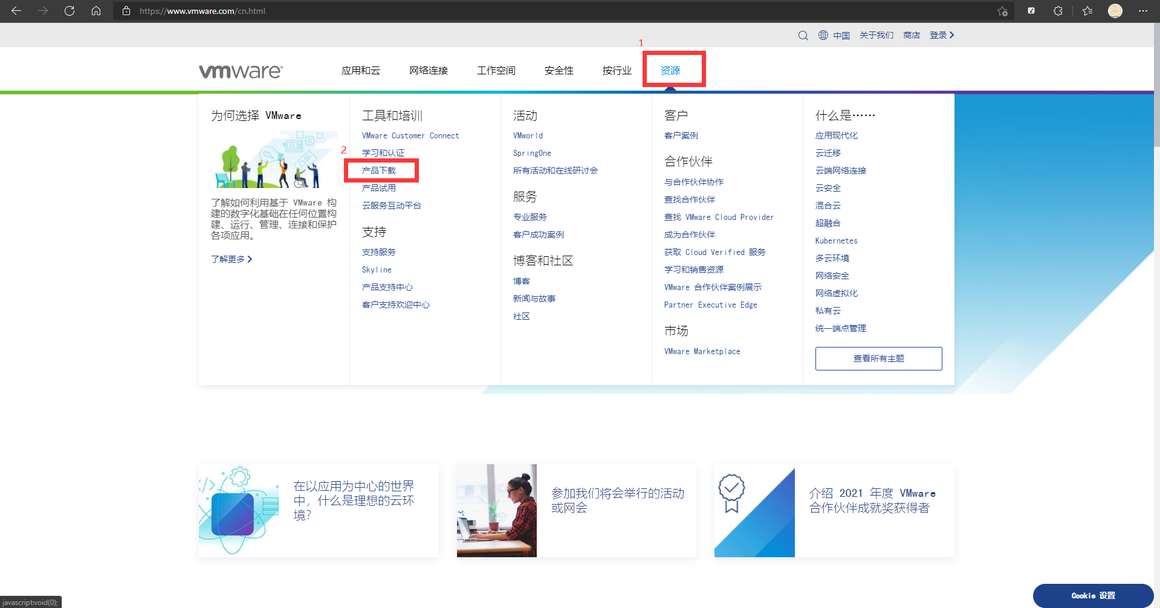Open VMware Customer Connect link

pos(410,136)
